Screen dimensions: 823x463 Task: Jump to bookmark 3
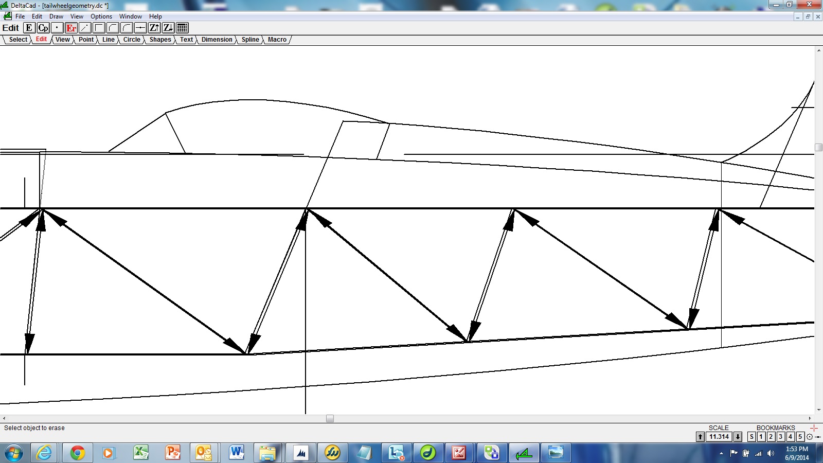click(x=781, y=437)
